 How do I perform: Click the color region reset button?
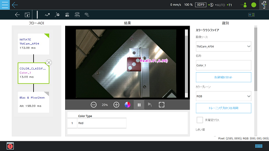pos(224,77)
